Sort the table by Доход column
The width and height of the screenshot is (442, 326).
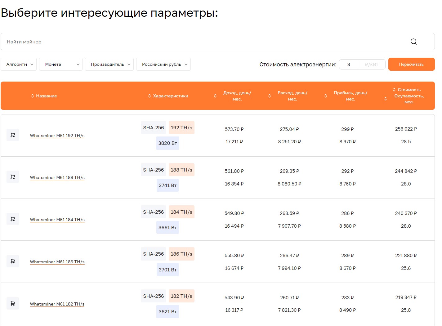point(215,96)
